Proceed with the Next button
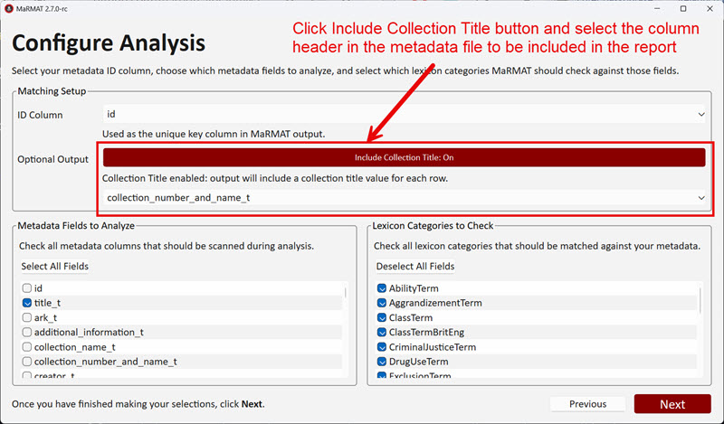724x424 pixels. (x=672, y=404)
